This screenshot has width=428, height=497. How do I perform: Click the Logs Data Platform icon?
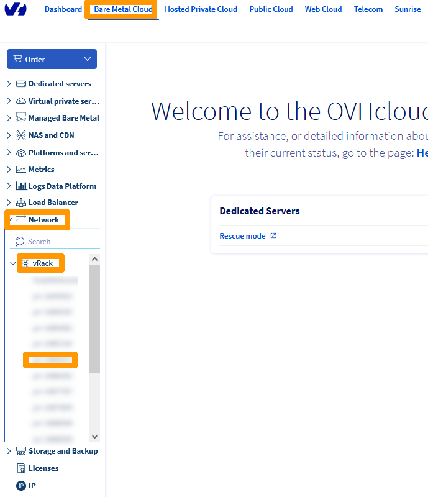[21, 186]
